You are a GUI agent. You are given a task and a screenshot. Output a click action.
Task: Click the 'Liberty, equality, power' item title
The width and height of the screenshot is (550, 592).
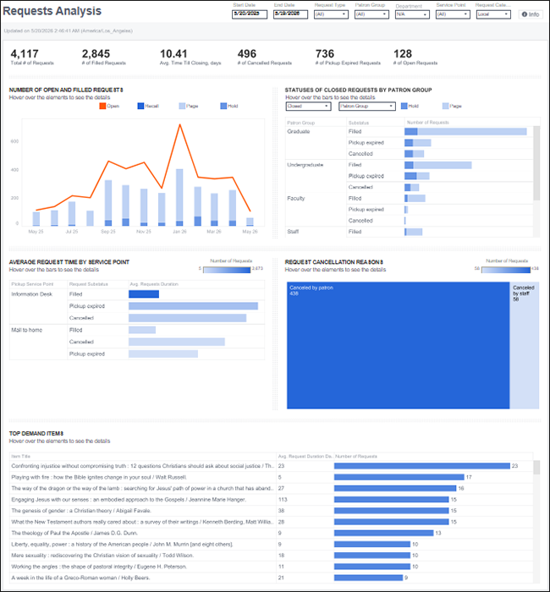coord(122,545)
